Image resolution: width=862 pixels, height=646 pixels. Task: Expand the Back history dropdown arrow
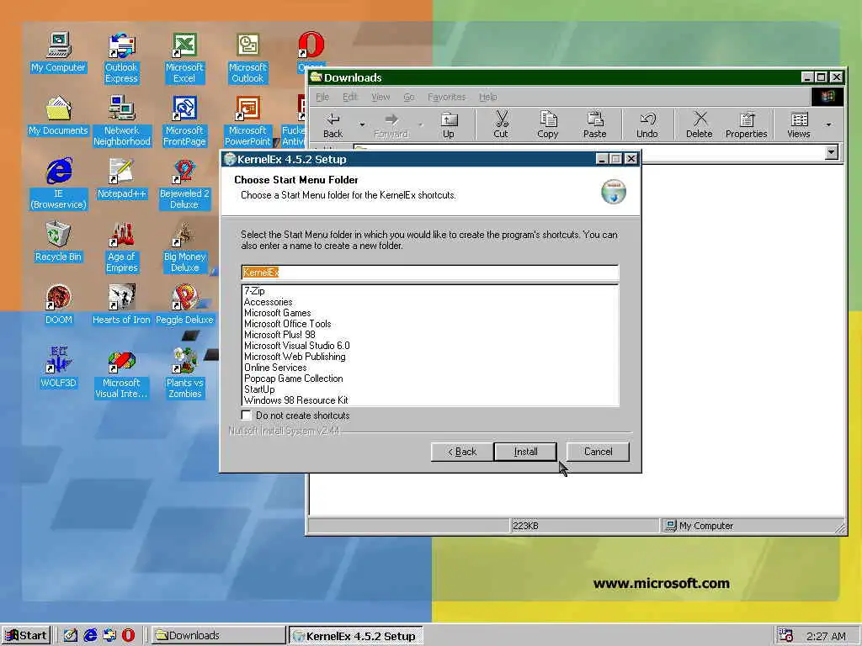pos(362,124)
